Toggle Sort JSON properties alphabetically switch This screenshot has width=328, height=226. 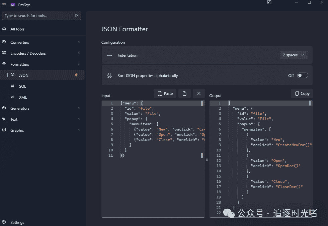[302, 75]
